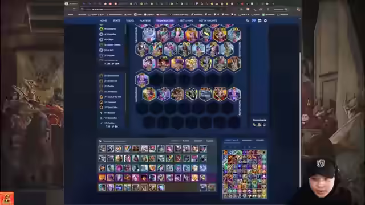Open the HOME page in the site navigation
The height and width of the screenshot is (205, 365).
pos(103,20)
